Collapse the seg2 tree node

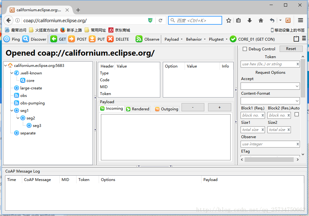click(x=18, y=118)
